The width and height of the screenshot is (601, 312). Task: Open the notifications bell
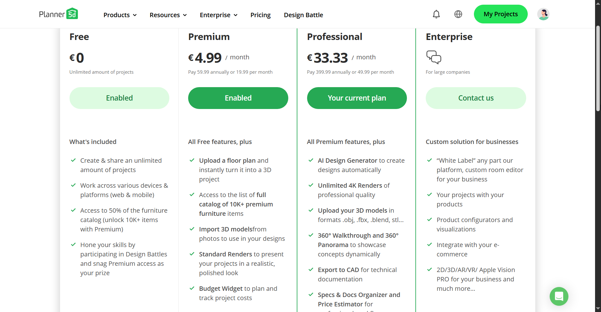click(x=436, y=14)
